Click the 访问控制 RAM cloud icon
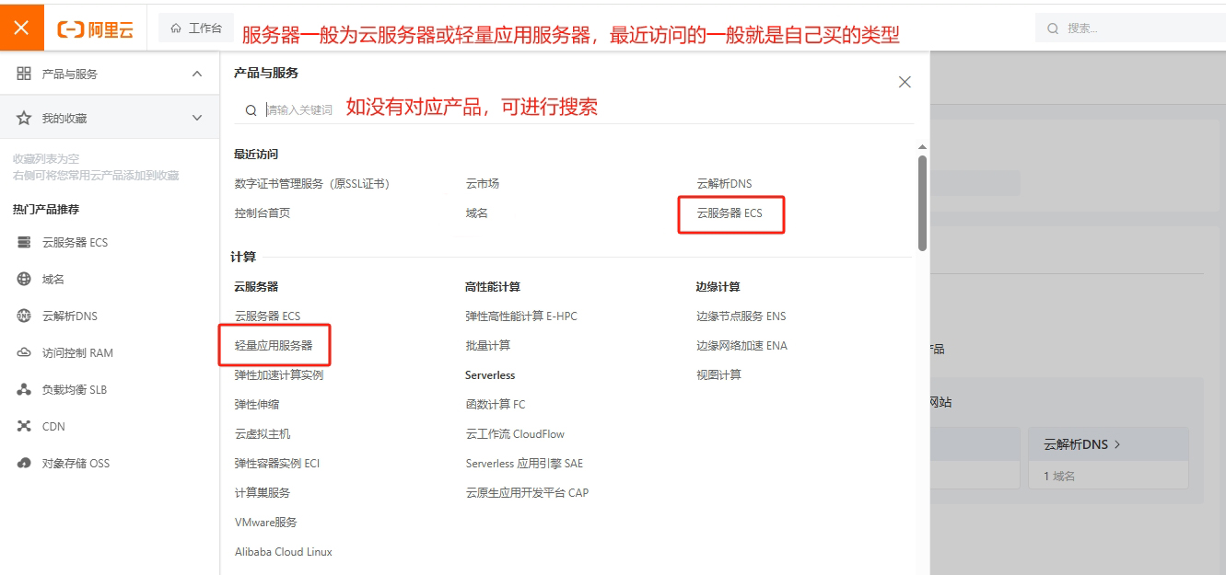This screenshot has height=575, width=1226. (24, 353)
